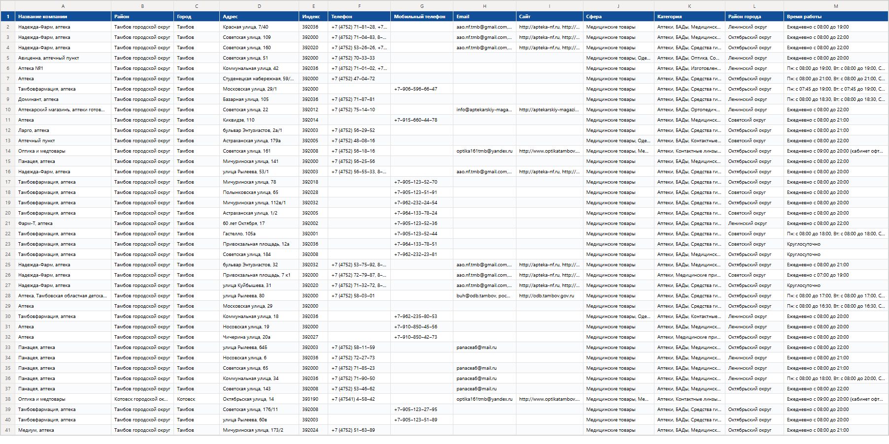Viewport: 889px width, 444px height.
Task: Click the company cell 'Аптечный пункт'
Action: point(63,141)
